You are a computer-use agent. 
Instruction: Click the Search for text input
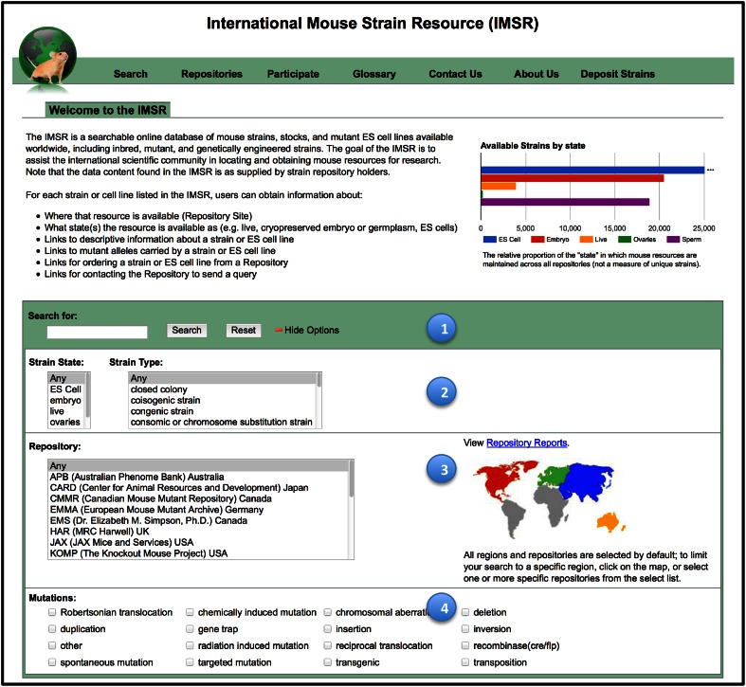97,332
